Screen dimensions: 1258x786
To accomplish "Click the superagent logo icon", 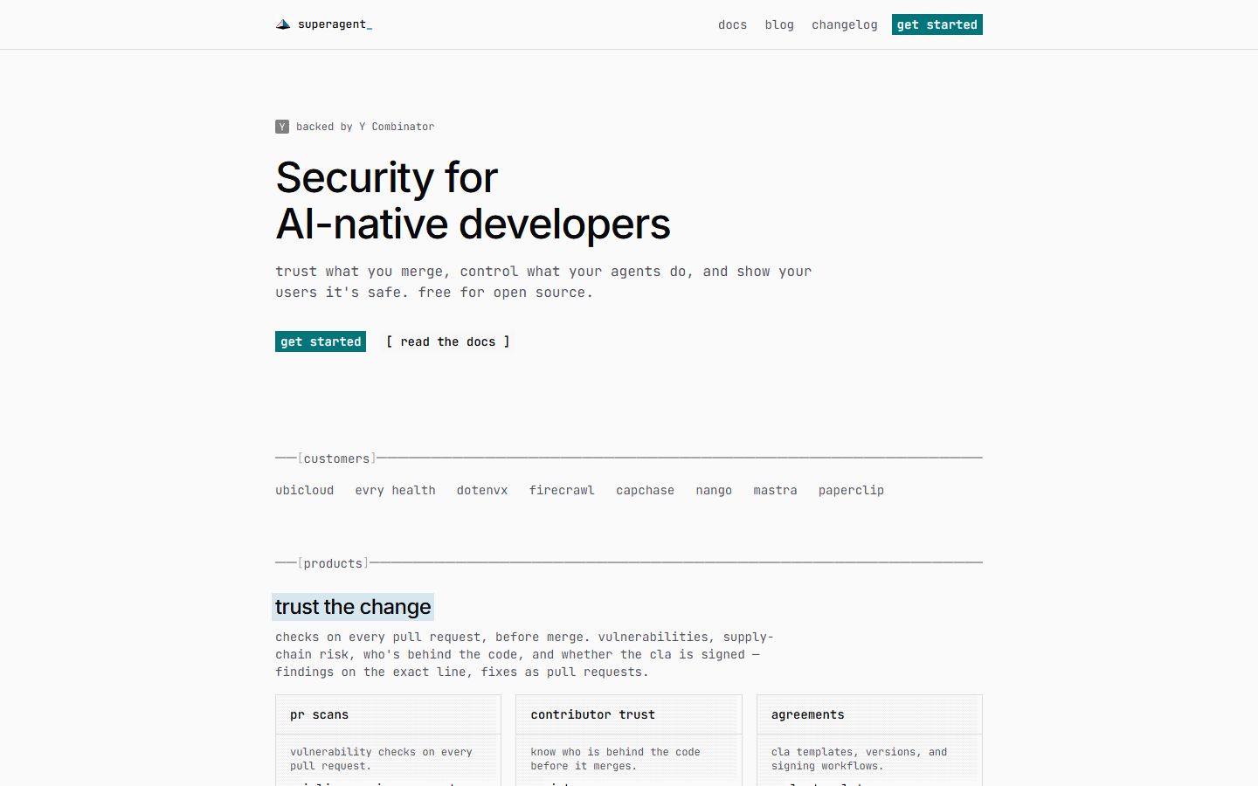I will point(283,24).
